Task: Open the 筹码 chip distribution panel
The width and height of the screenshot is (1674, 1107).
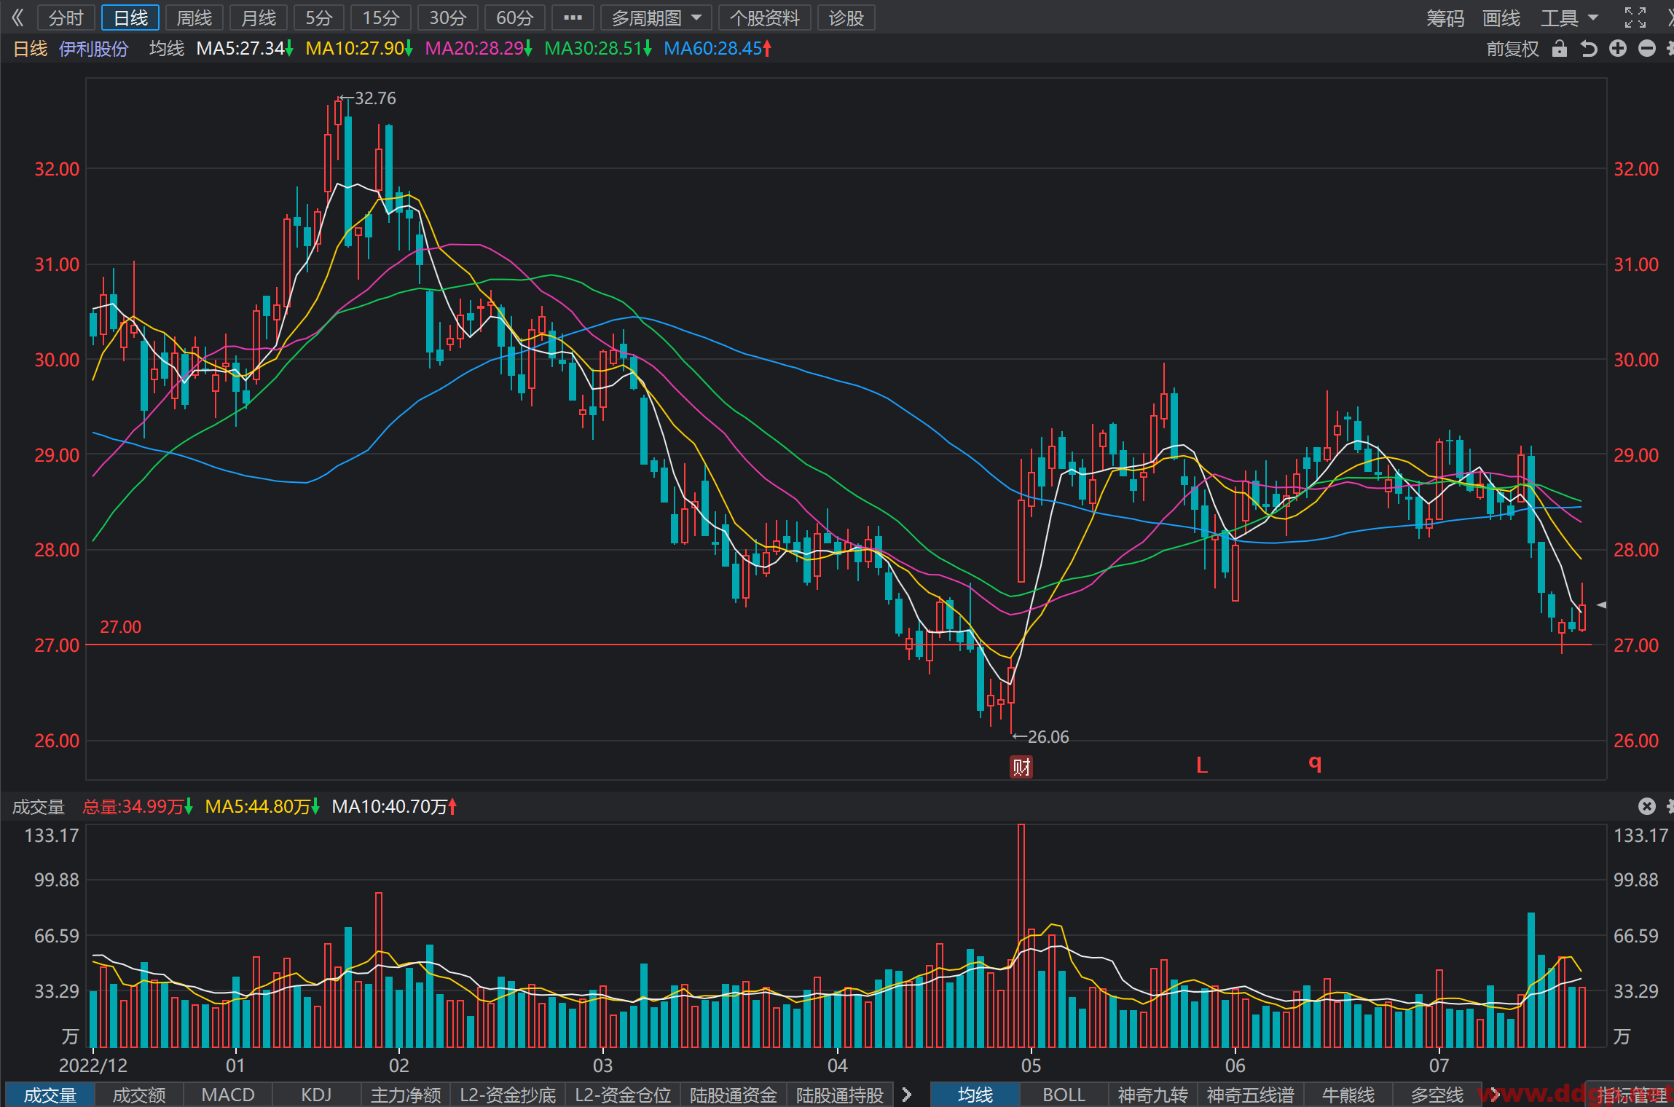Action: (1445, 17)
